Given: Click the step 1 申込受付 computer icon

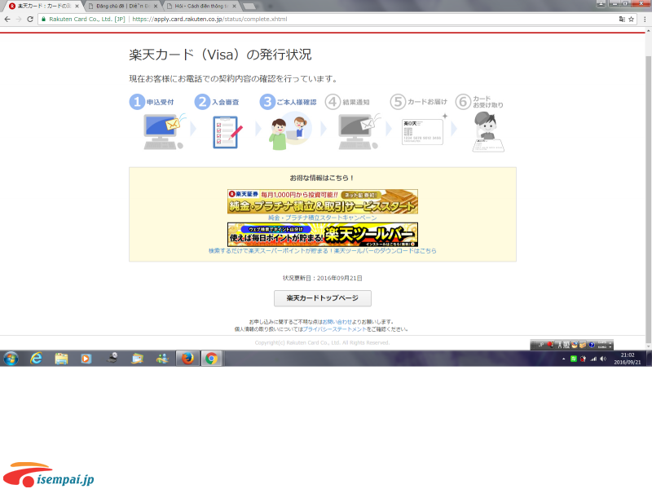Looking at the screenshot, I should click(x=164, y=131).
